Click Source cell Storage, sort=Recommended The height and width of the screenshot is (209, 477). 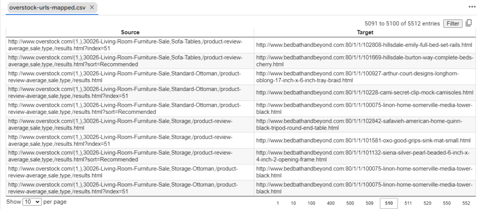click(130, 156)
